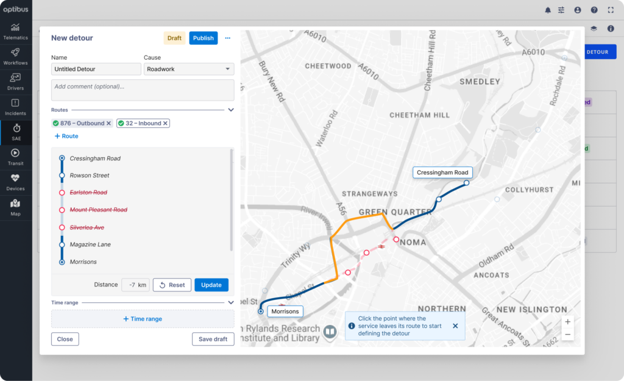Select Cressingham Road stop radio in list
624x381 pixels.
pyautogui.click(x=62, y=158)
